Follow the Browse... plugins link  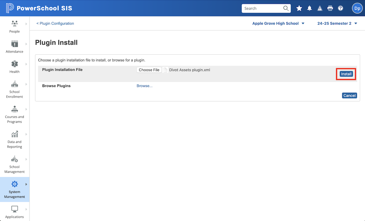tap(144, 86)
